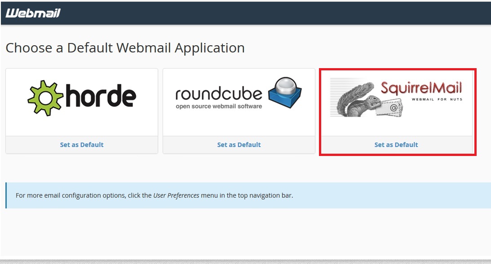Click the red 'SquirrelMail' wordmark

421,87
